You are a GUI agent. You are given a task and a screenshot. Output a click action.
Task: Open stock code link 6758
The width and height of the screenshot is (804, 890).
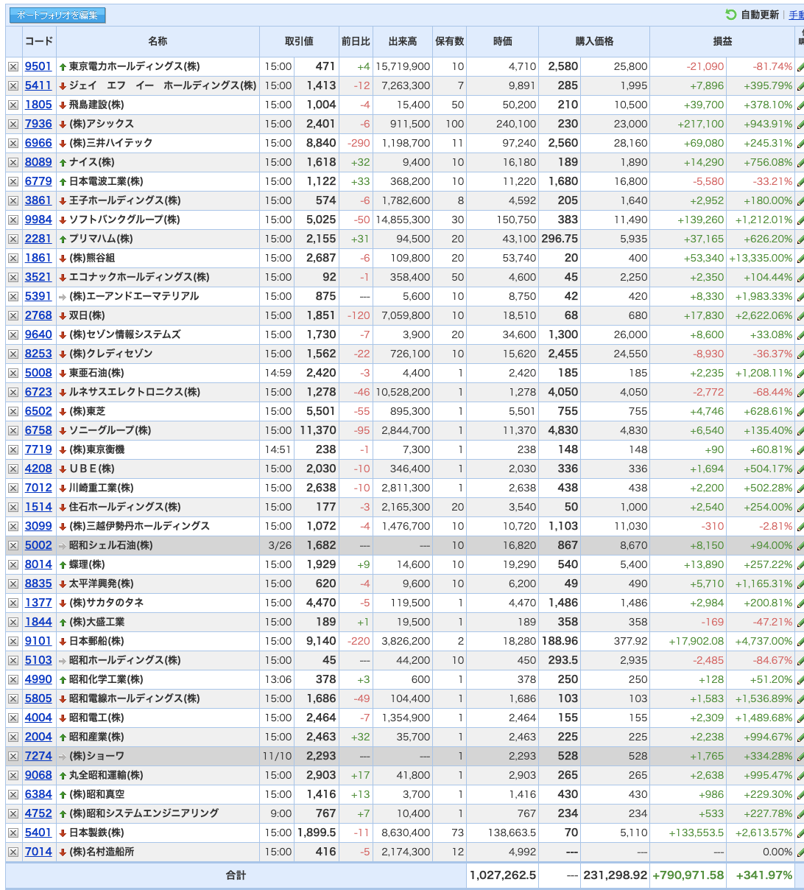click(38, 430)
